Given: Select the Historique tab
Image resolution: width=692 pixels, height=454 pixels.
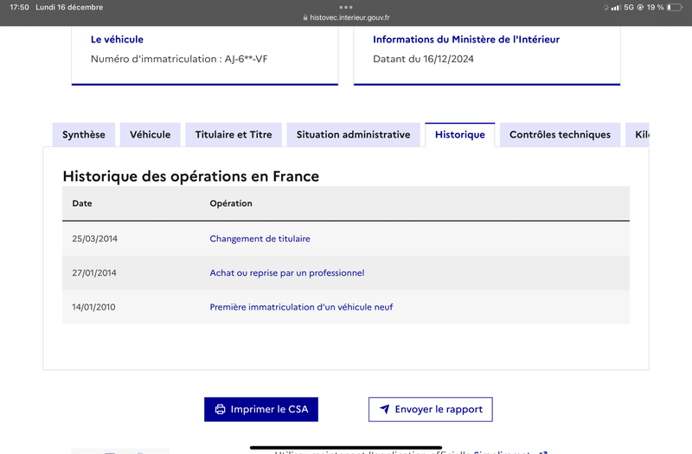Looking at the screenshot, I should point(460,135).
